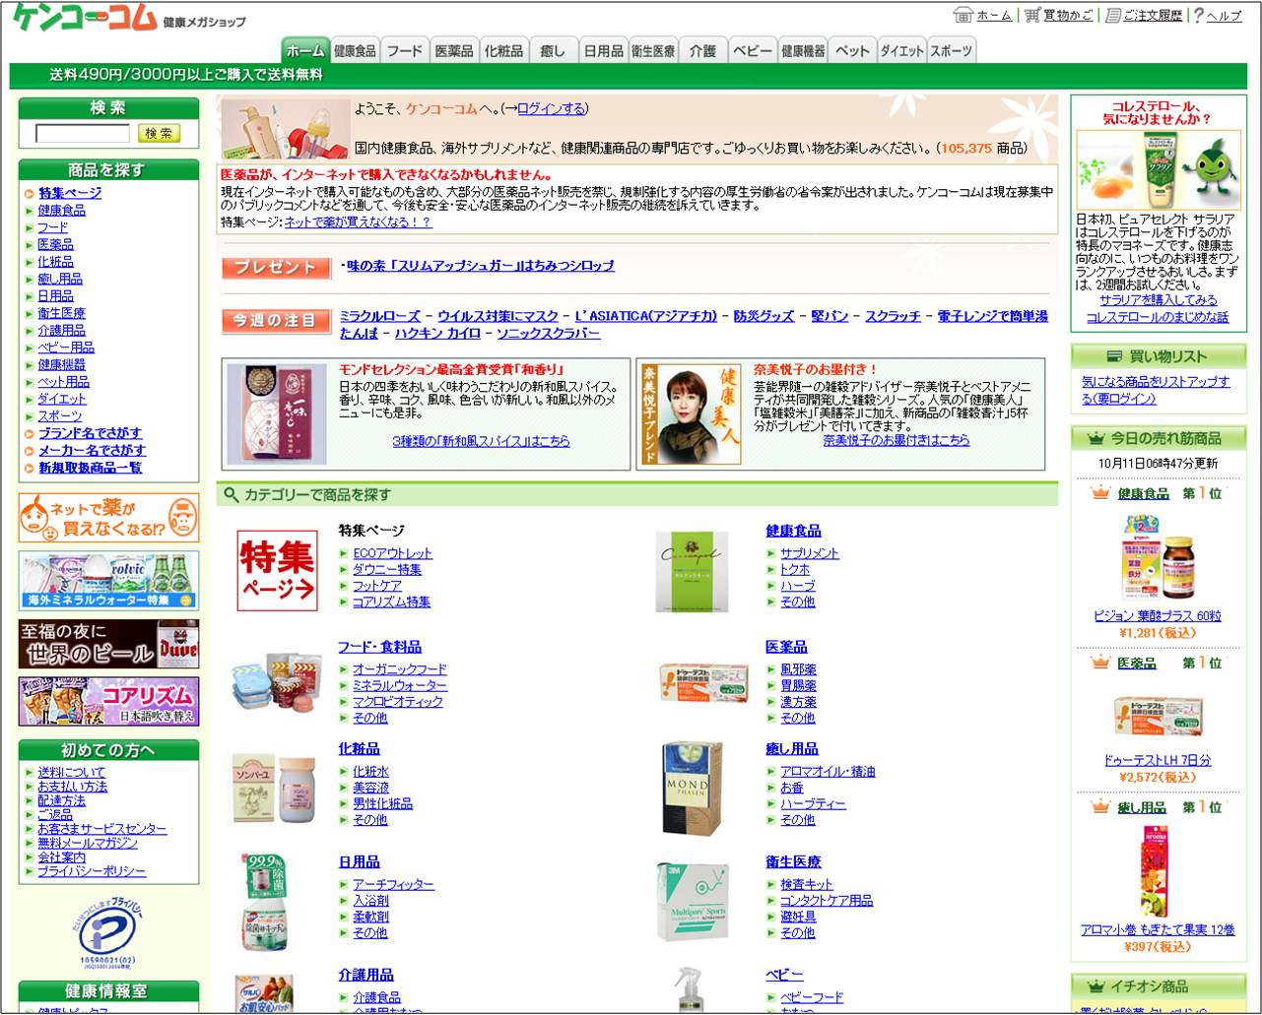Open the ペット tab

coord(852,50)
